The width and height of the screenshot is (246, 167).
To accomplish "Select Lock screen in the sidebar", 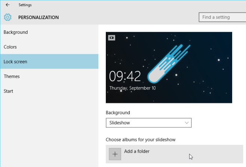I will [15, 61].
